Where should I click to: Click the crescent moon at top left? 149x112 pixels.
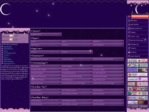click(6, 9)
